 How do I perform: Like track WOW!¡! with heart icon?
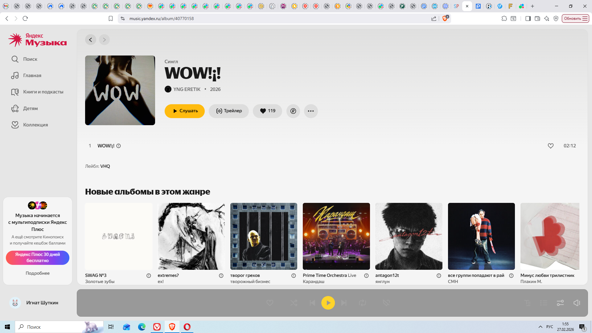pos(550,146)
